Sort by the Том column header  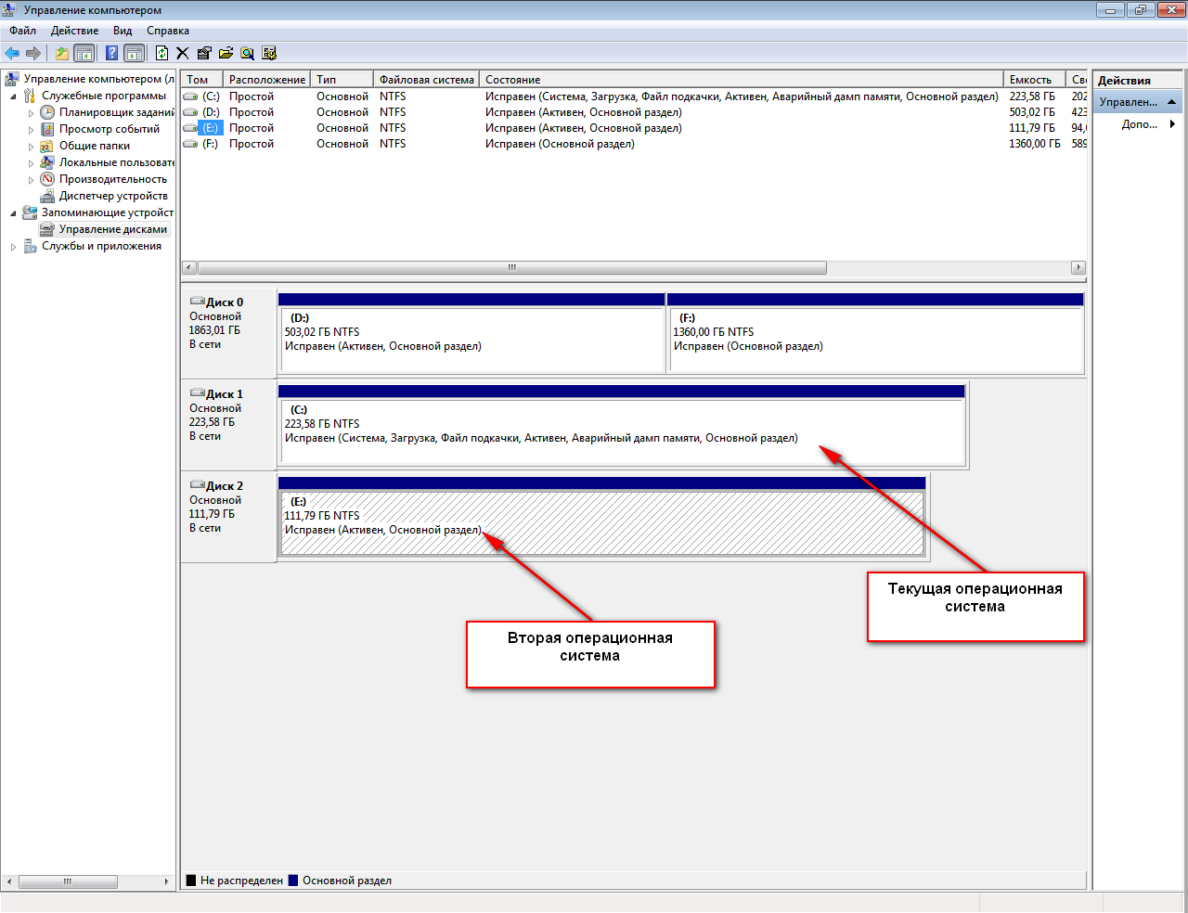pyautogui.click(x=201, y=80)
